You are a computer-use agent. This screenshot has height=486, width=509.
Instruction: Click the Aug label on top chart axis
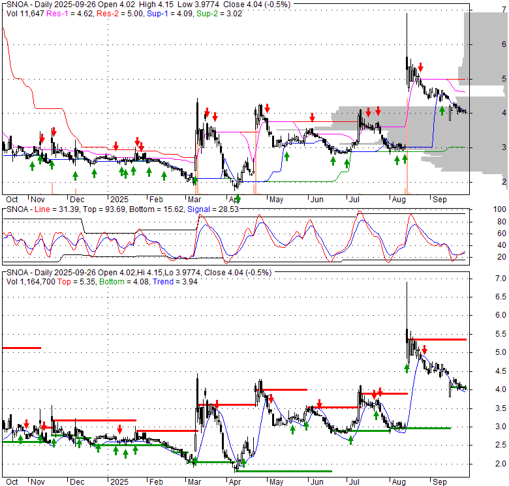399,200
